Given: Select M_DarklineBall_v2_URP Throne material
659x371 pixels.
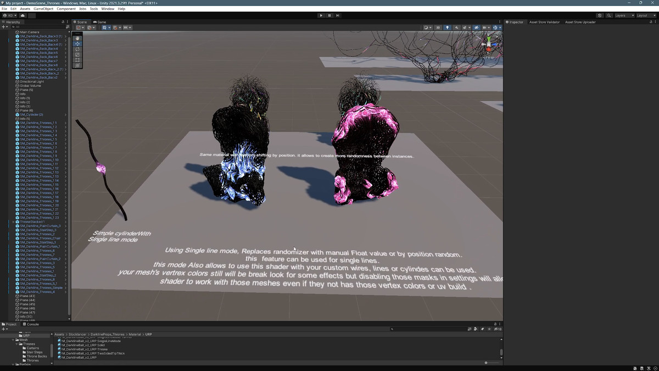Looking at the screenshot, I should (x=85, y=349).
